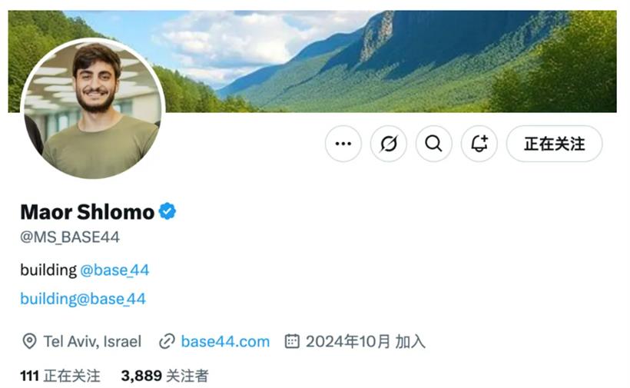Image resolution: width=630 pixels, height=388 pixels.
Task: Click the Tel Aviv, Israel location text
Action: 92,341
